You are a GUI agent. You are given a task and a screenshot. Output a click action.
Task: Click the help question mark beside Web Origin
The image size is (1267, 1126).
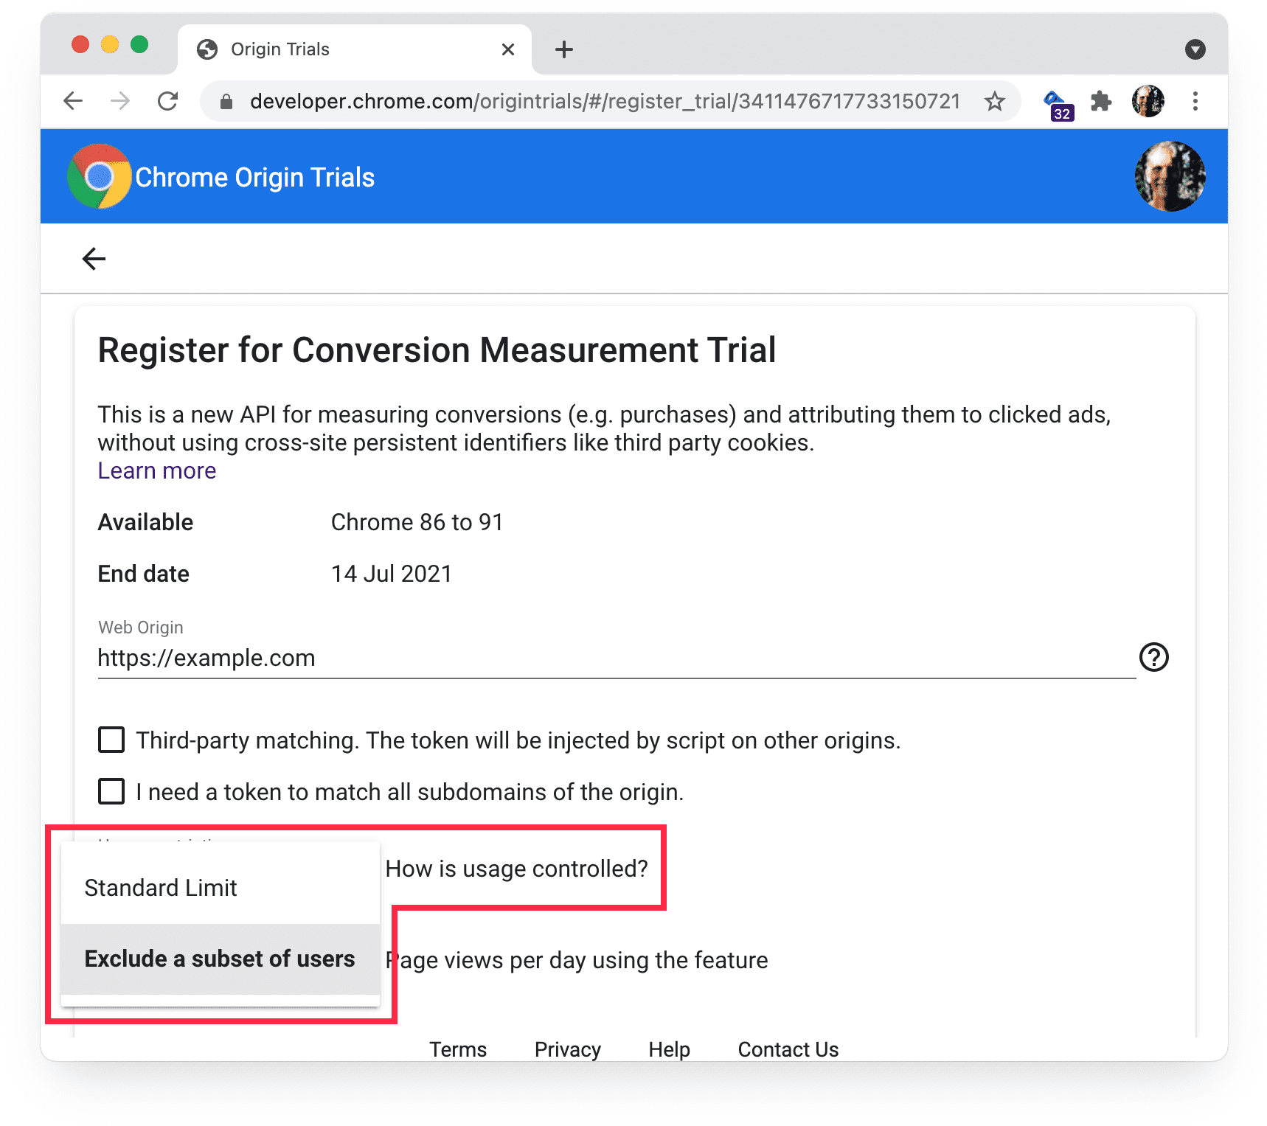click(x=1154, y=658)
